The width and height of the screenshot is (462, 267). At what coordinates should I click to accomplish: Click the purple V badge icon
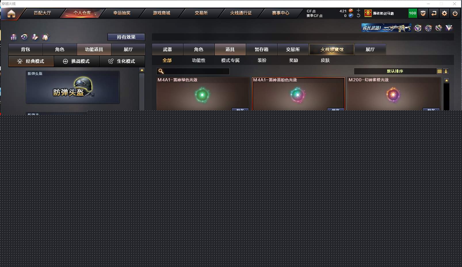pos(418,28)
